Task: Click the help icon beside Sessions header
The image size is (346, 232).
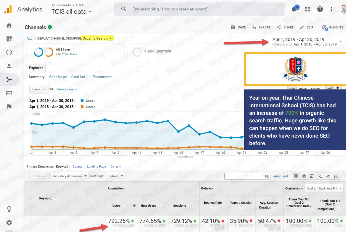Action: [x=189, y=206]
